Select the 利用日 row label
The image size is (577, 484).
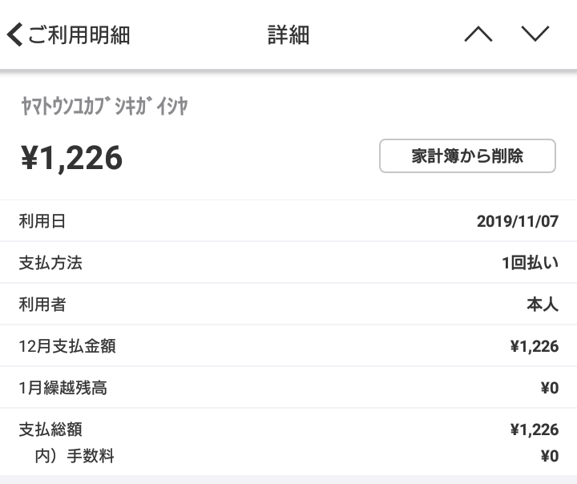(42, 221)
